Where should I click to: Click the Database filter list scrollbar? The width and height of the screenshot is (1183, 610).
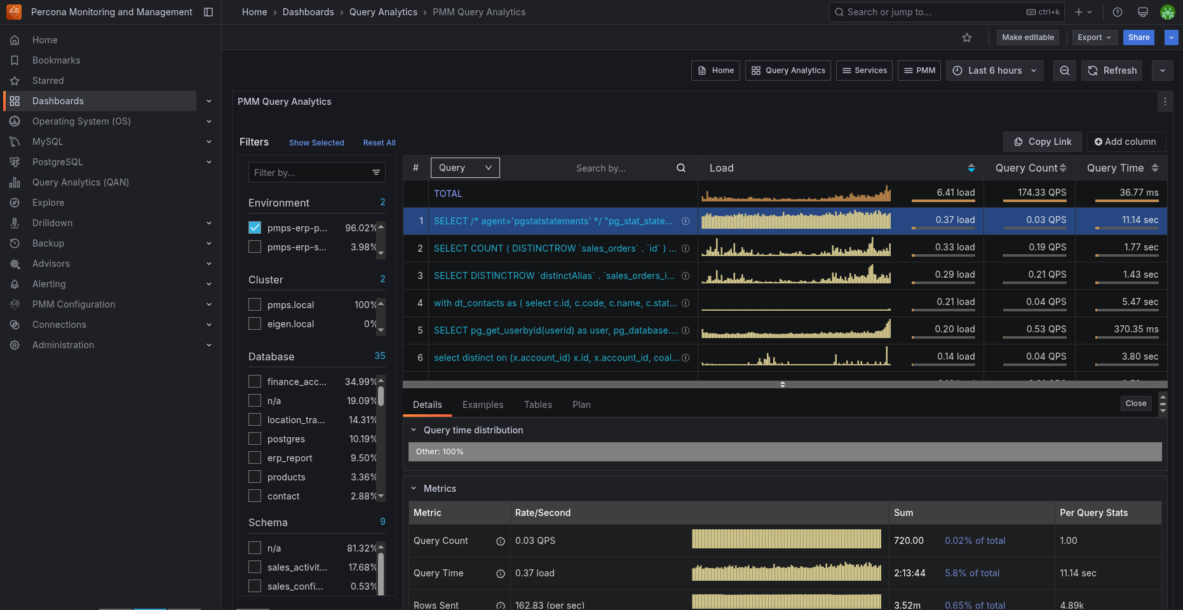pyautogui.click(x=381, y=396)
